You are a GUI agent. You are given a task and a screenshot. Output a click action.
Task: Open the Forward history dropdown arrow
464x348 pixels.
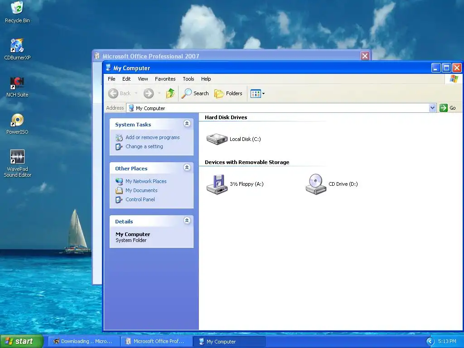[159, 93]
